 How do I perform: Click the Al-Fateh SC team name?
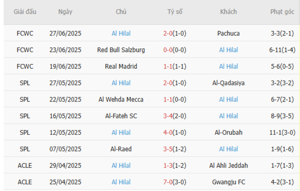(x=121, y=116)
